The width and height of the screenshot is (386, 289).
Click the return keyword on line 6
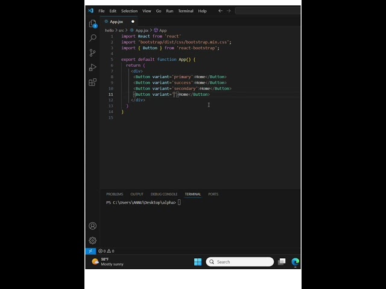pyautogui.click(x=133, y=66)
